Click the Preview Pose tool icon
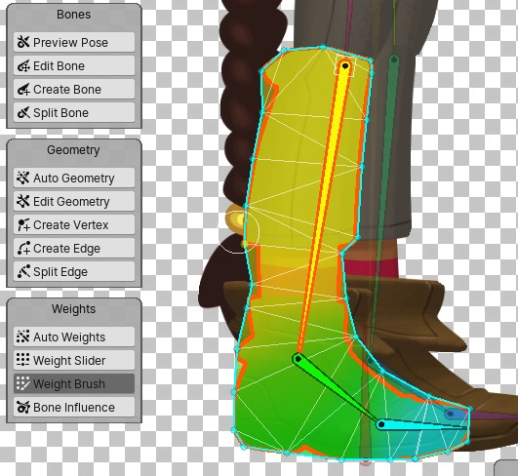This screenshot has height=476, width=518. pyautogui.click(x=23, y=42)
